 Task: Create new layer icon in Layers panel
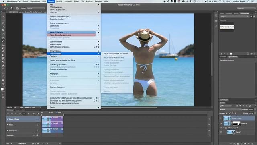pyautogui.click(x=249, y=144)
